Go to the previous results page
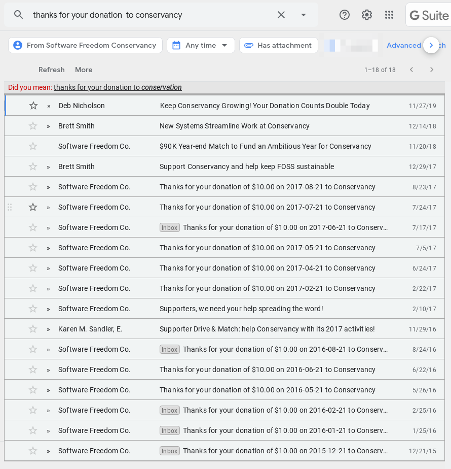 tap(411, 70)
